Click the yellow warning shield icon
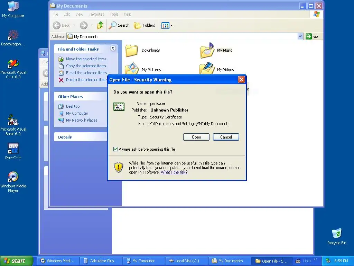354x266 pixels. pos(118,167)
